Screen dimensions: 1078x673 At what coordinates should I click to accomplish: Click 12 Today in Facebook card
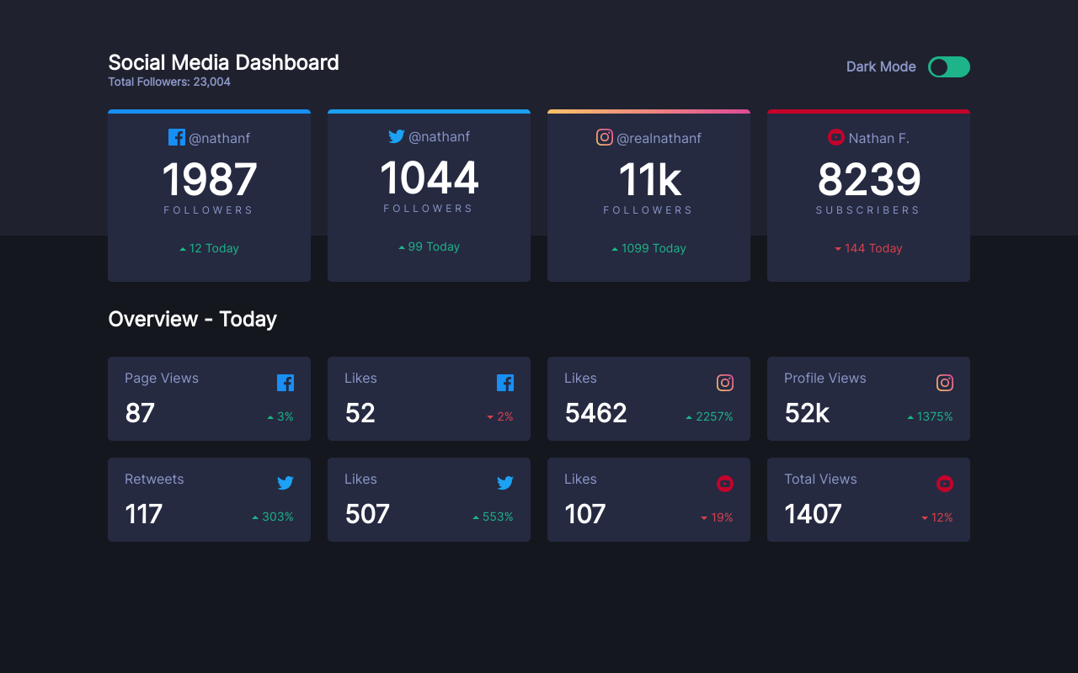click(214, 248)
